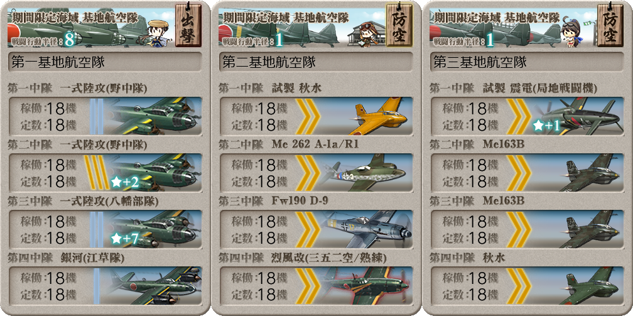This screenshot has width=633, height=316.
Task: Toggle the 出撃 wooden mode tag
Action: [x=188, y=25]
